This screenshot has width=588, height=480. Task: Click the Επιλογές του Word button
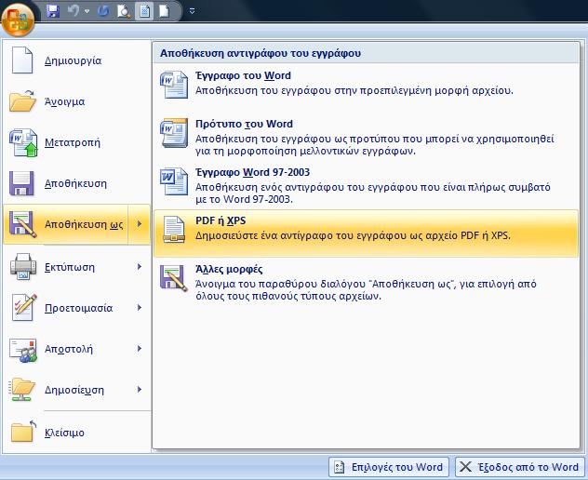pos(389,467)
